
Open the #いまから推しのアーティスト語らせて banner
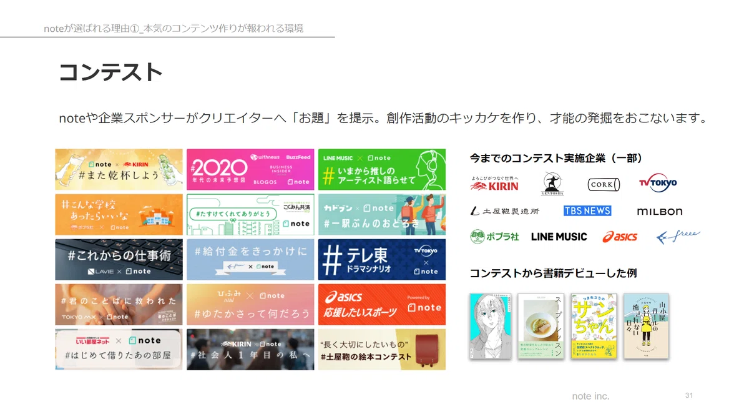click(382, 169)
